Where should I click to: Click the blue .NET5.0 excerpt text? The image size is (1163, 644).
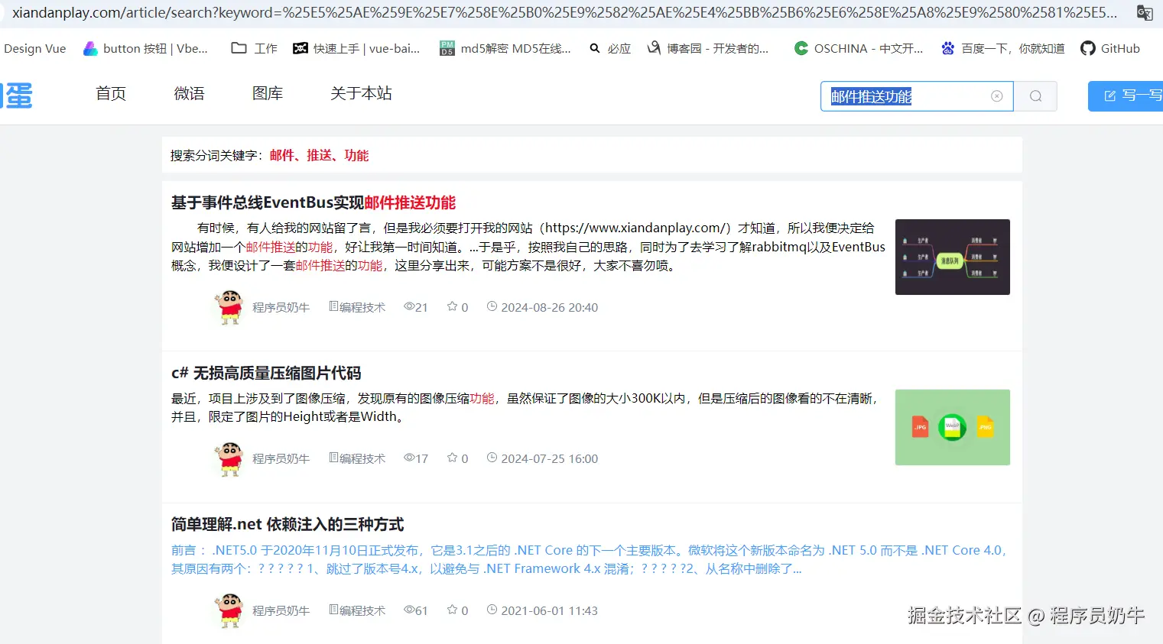click(x=589, y=559)
